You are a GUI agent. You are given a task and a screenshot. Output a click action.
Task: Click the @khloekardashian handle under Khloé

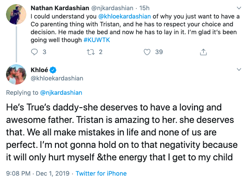click(x=57, y=79)
